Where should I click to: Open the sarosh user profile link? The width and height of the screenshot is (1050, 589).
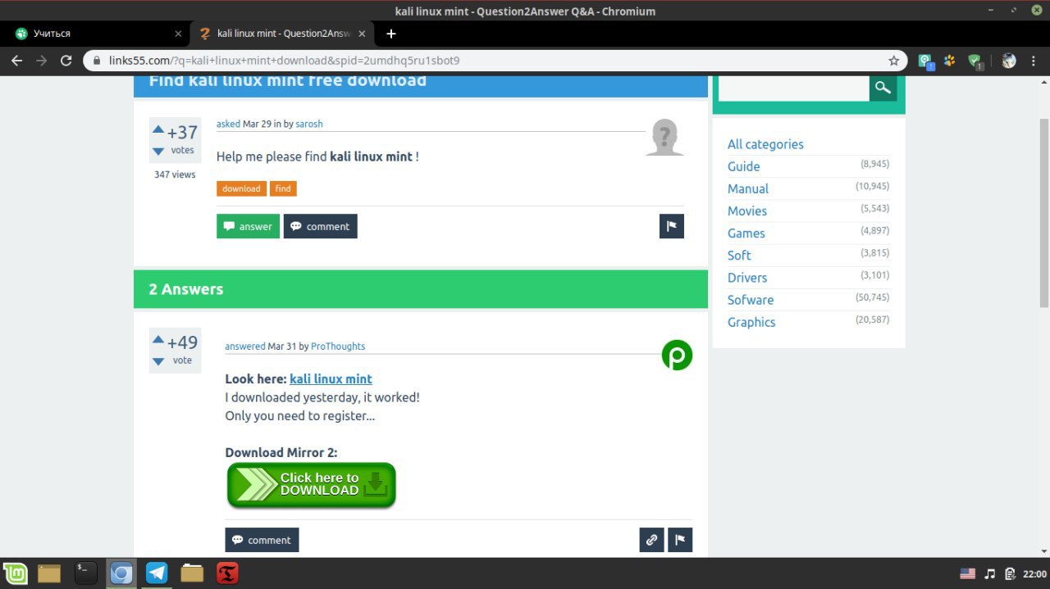(x=309, y=124)
